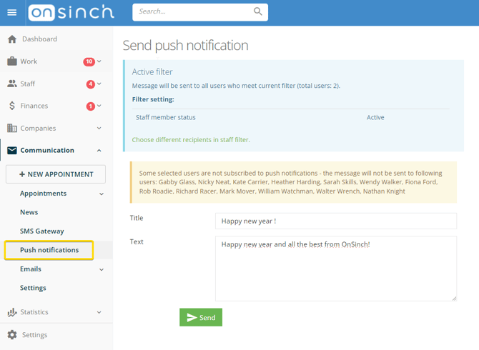Click the New Appointment button
479x350 pixels.
56,174
